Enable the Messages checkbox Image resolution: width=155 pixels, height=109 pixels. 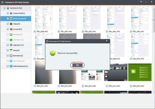8,34
